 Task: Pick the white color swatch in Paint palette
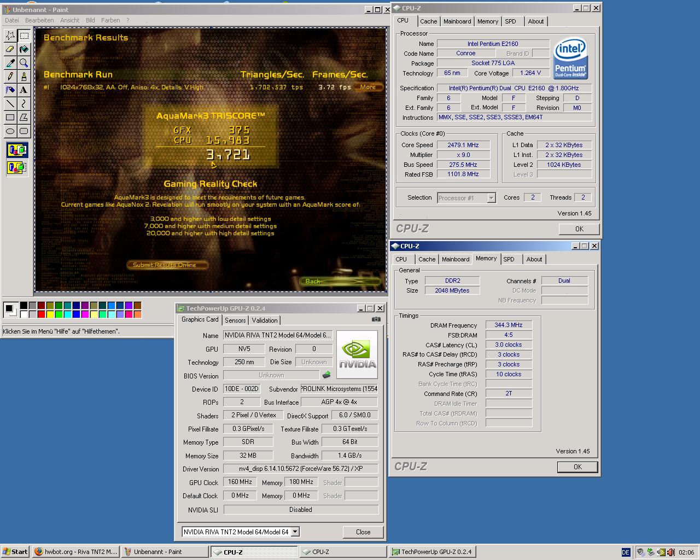(x=24, y=314)
